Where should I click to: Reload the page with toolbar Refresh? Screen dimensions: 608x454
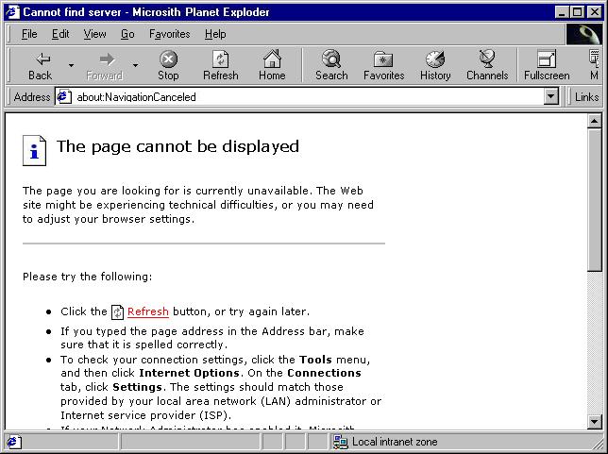click(221, 65)
